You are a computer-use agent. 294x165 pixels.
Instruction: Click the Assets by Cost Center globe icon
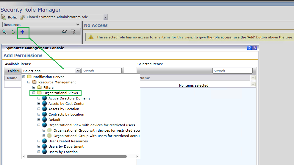pos(44,104)
